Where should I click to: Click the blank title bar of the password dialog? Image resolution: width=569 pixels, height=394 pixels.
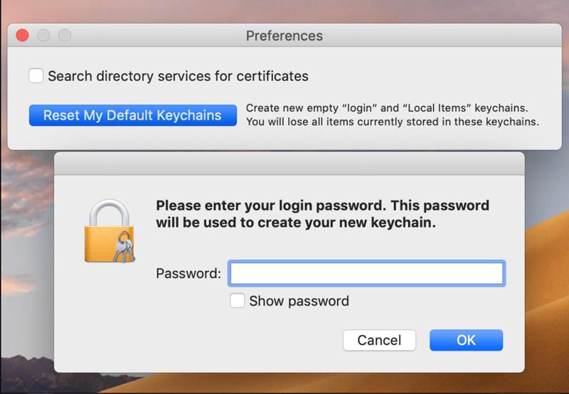(x=289, y=164)
